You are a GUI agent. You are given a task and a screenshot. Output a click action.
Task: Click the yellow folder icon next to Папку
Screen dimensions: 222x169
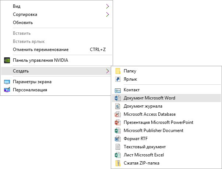pyautogui.click(x=118, y=71)
